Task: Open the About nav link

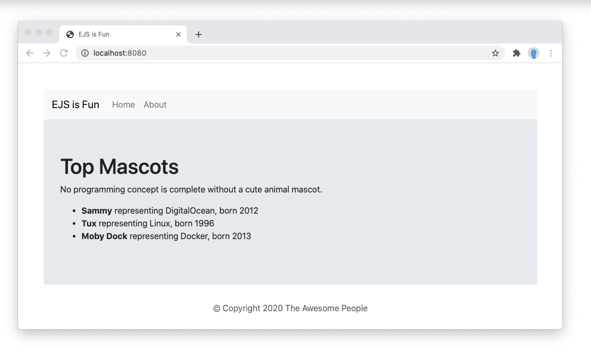Action: pos(155,104)
